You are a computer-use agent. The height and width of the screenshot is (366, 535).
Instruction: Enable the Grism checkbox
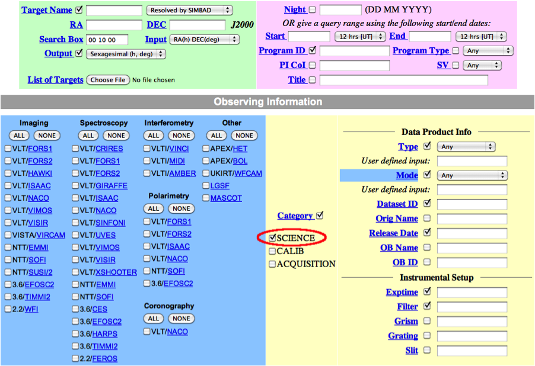tap(428, 321)
